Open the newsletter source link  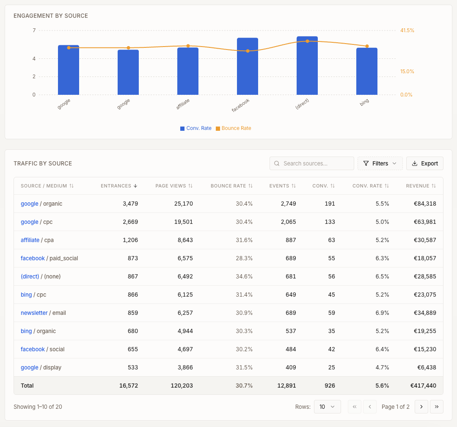tap(34, 313)
